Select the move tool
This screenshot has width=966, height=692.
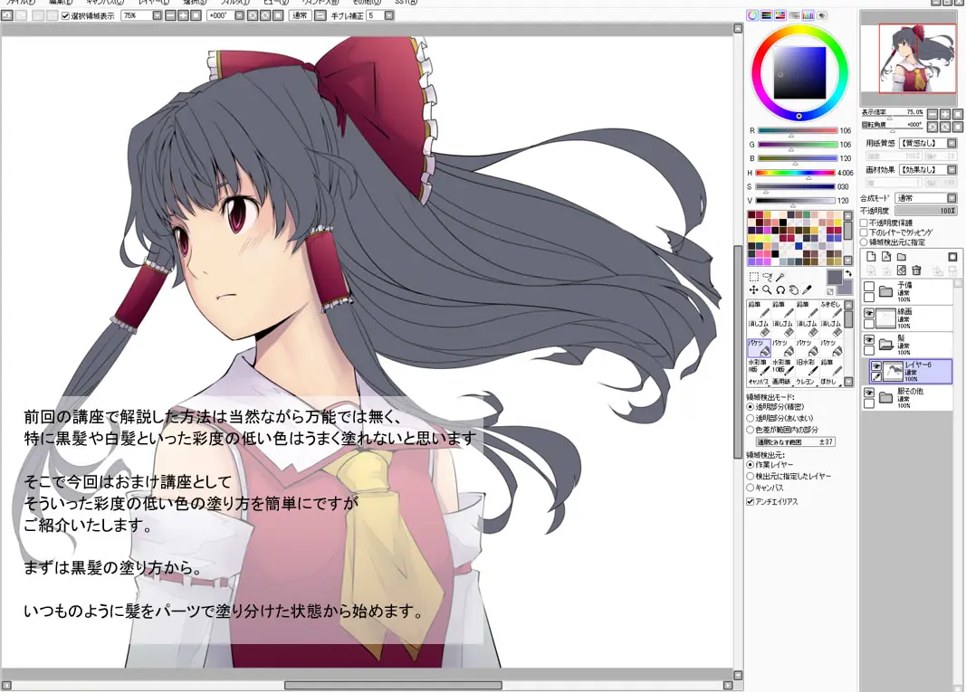coord(753,290)
